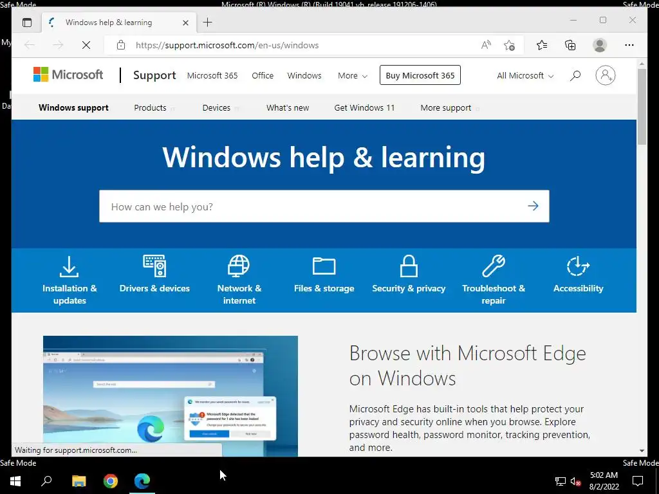The height and width of the screenshot is (494, 659).
Task: Submit search with the arrow icon
Action: point(533,206)
